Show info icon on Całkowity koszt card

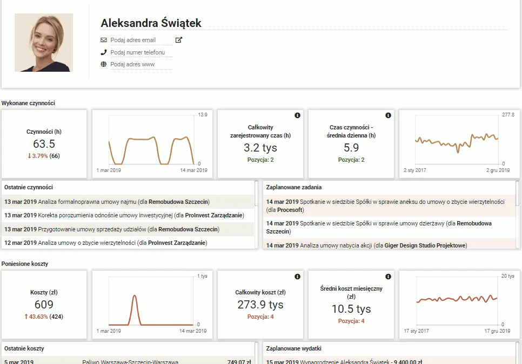(297, 277)
